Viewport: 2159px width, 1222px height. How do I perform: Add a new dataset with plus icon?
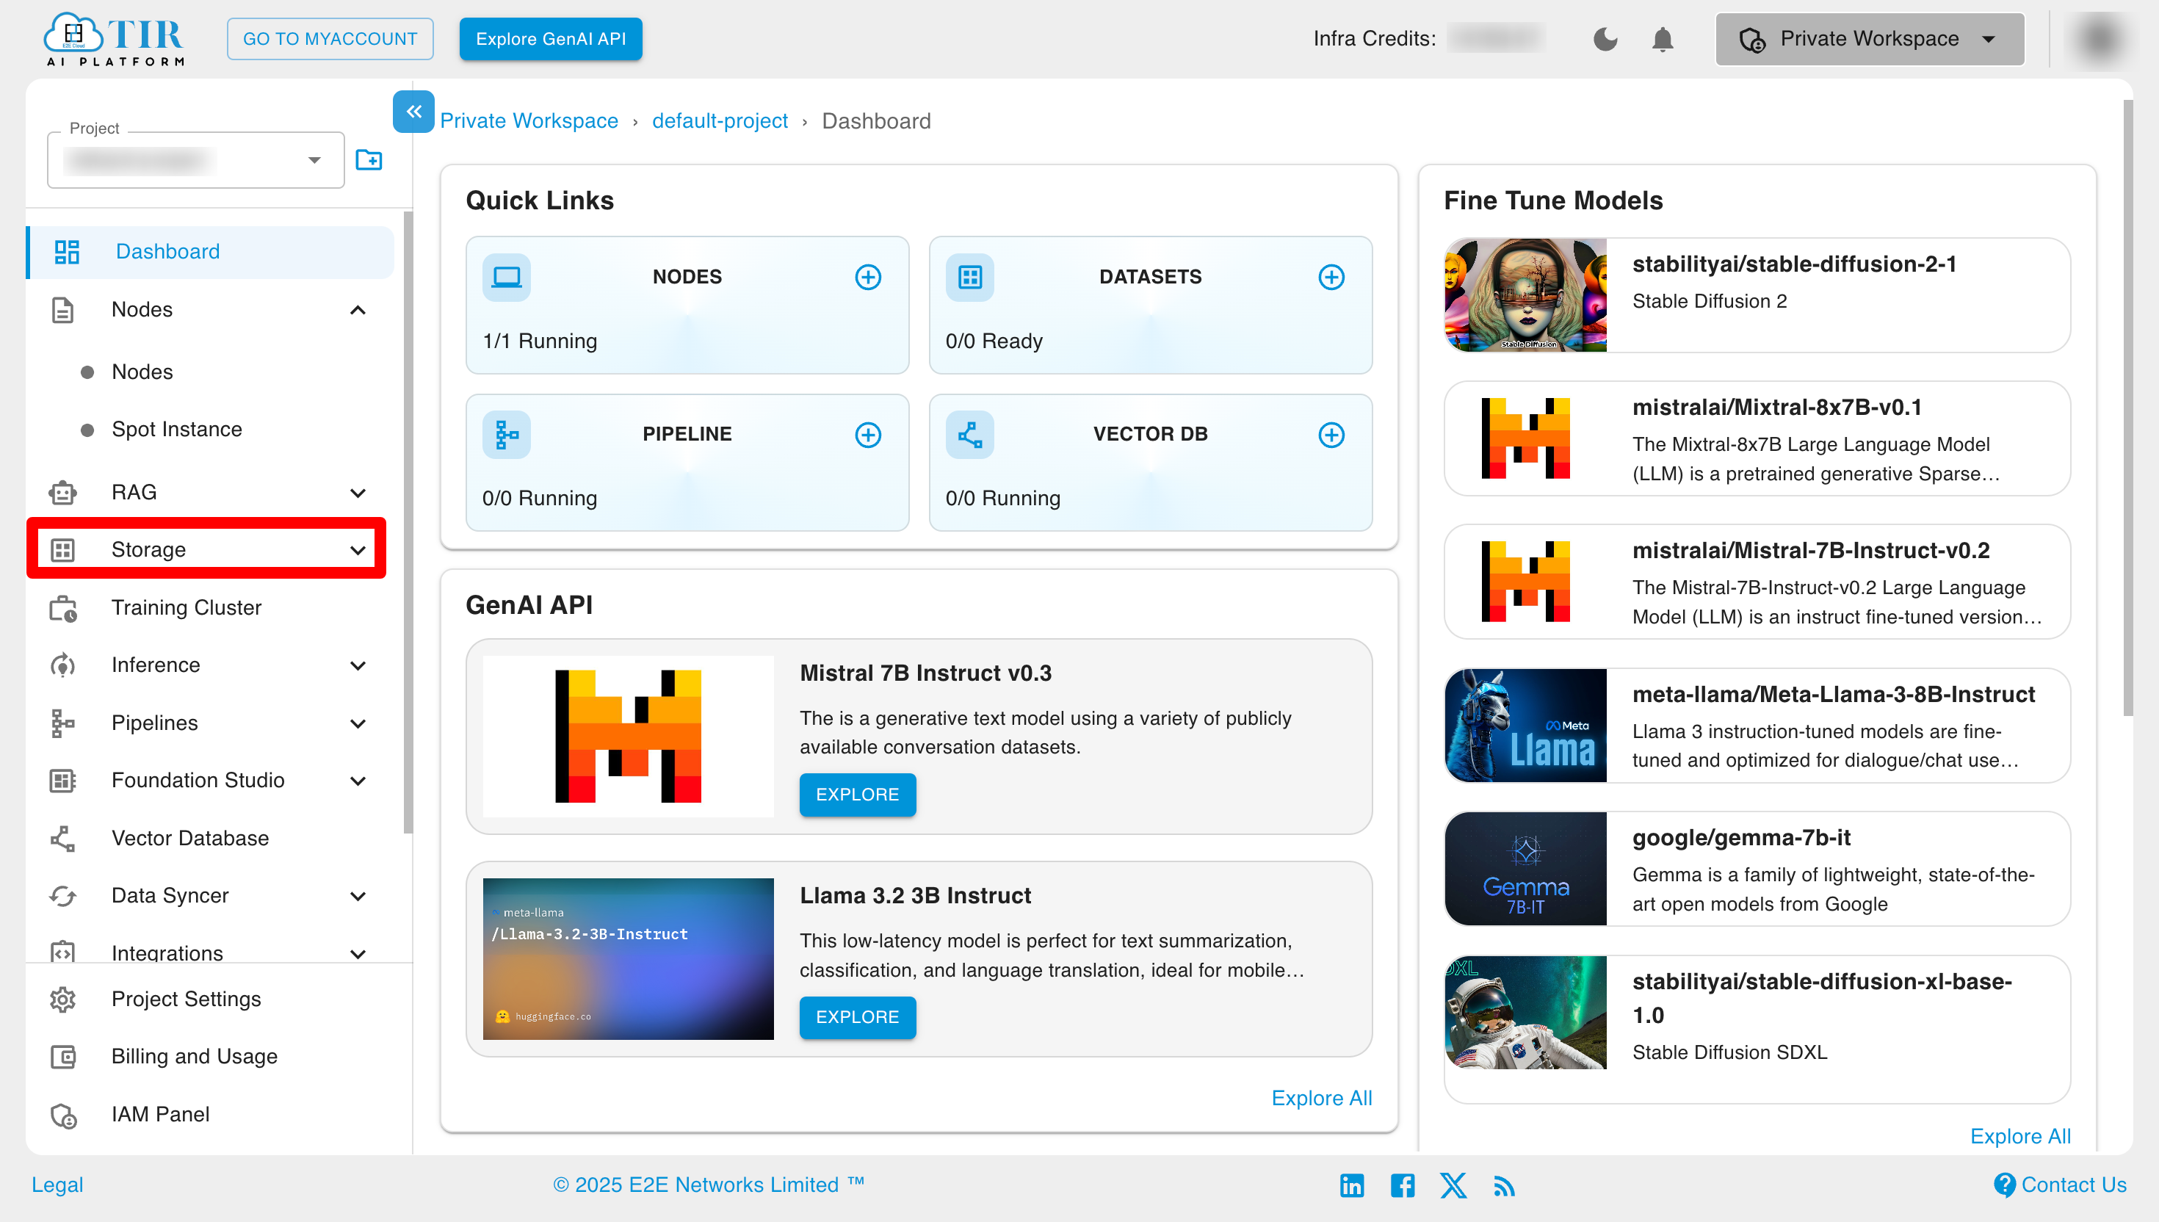(1331, 277)
